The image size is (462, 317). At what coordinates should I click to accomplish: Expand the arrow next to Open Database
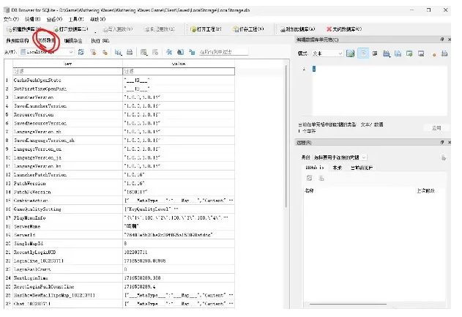(x=95, y=30)
